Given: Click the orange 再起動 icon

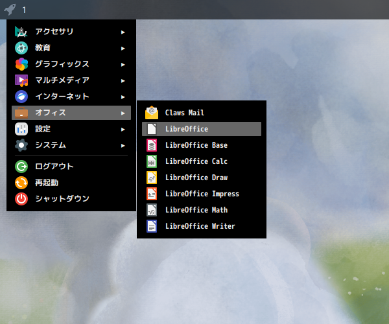Looking at the screenshot, I should 21,183.
